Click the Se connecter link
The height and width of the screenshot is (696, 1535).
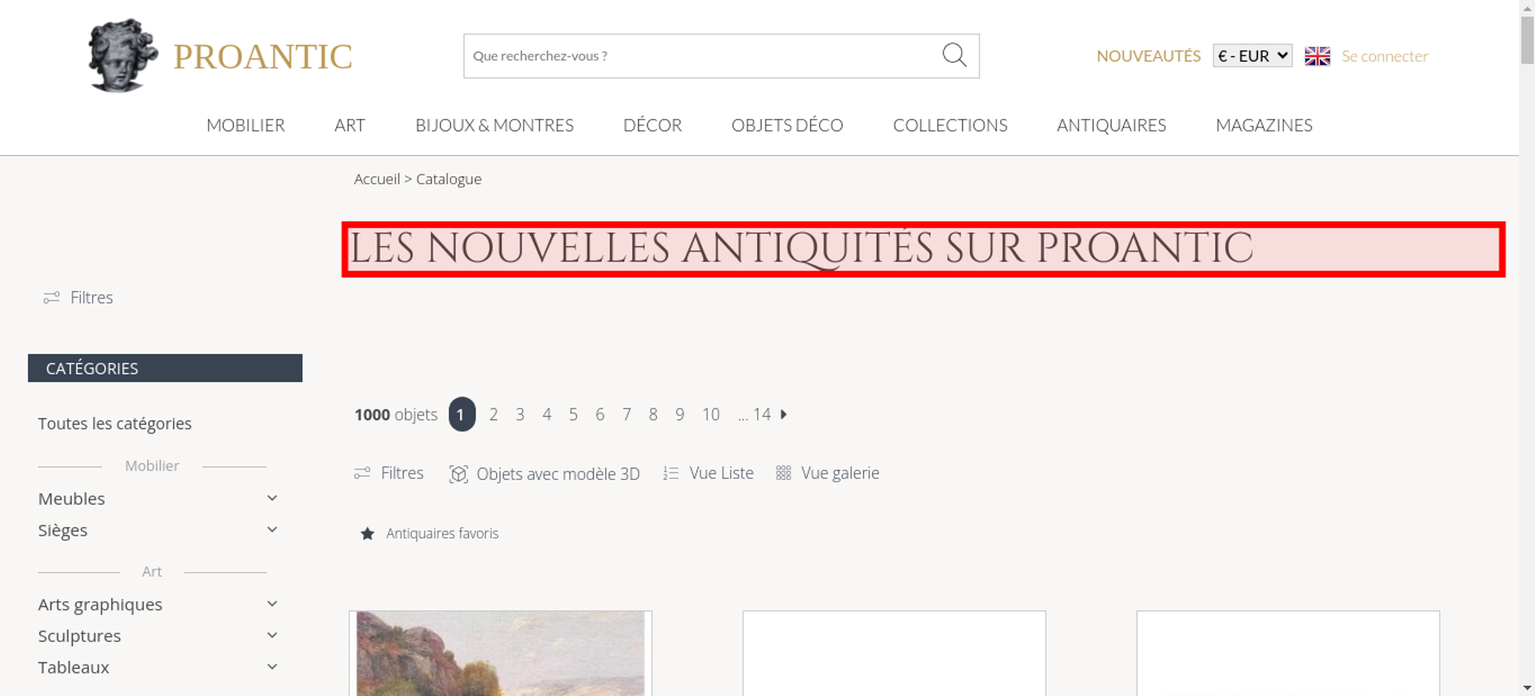tap(1385, 56)
